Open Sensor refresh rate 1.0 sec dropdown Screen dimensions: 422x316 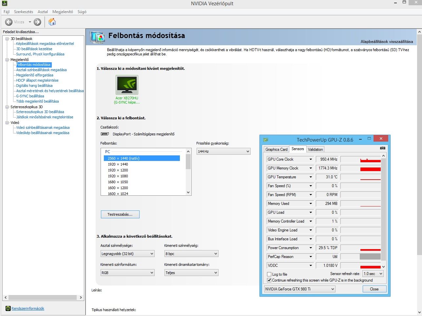pos(373,274)
